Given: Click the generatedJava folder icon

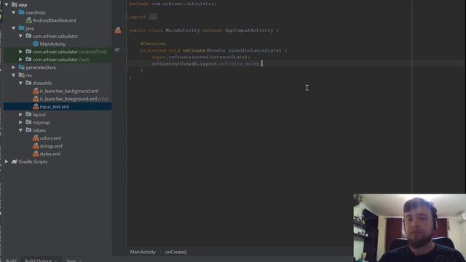Looking at the screenshot, I should 21,67.
